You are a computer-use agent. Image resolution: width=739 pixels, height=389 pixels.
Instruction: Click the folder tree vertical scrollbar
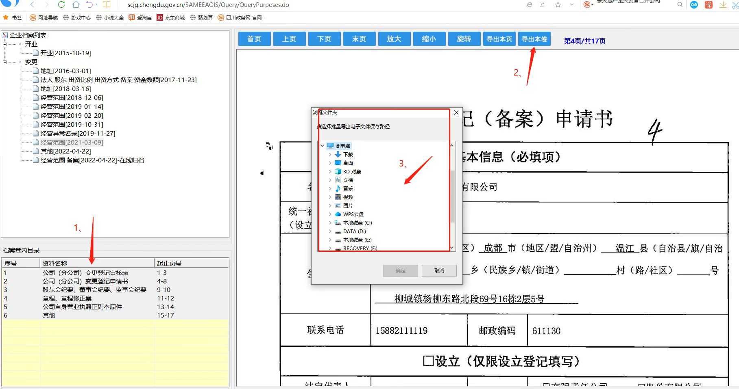point(451,195)
